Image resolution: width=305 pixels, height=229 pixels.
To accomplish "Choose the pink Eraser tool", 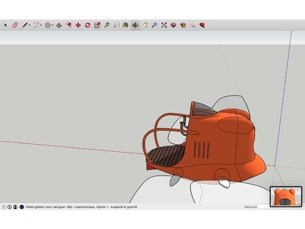I will [x=15, y=25].
